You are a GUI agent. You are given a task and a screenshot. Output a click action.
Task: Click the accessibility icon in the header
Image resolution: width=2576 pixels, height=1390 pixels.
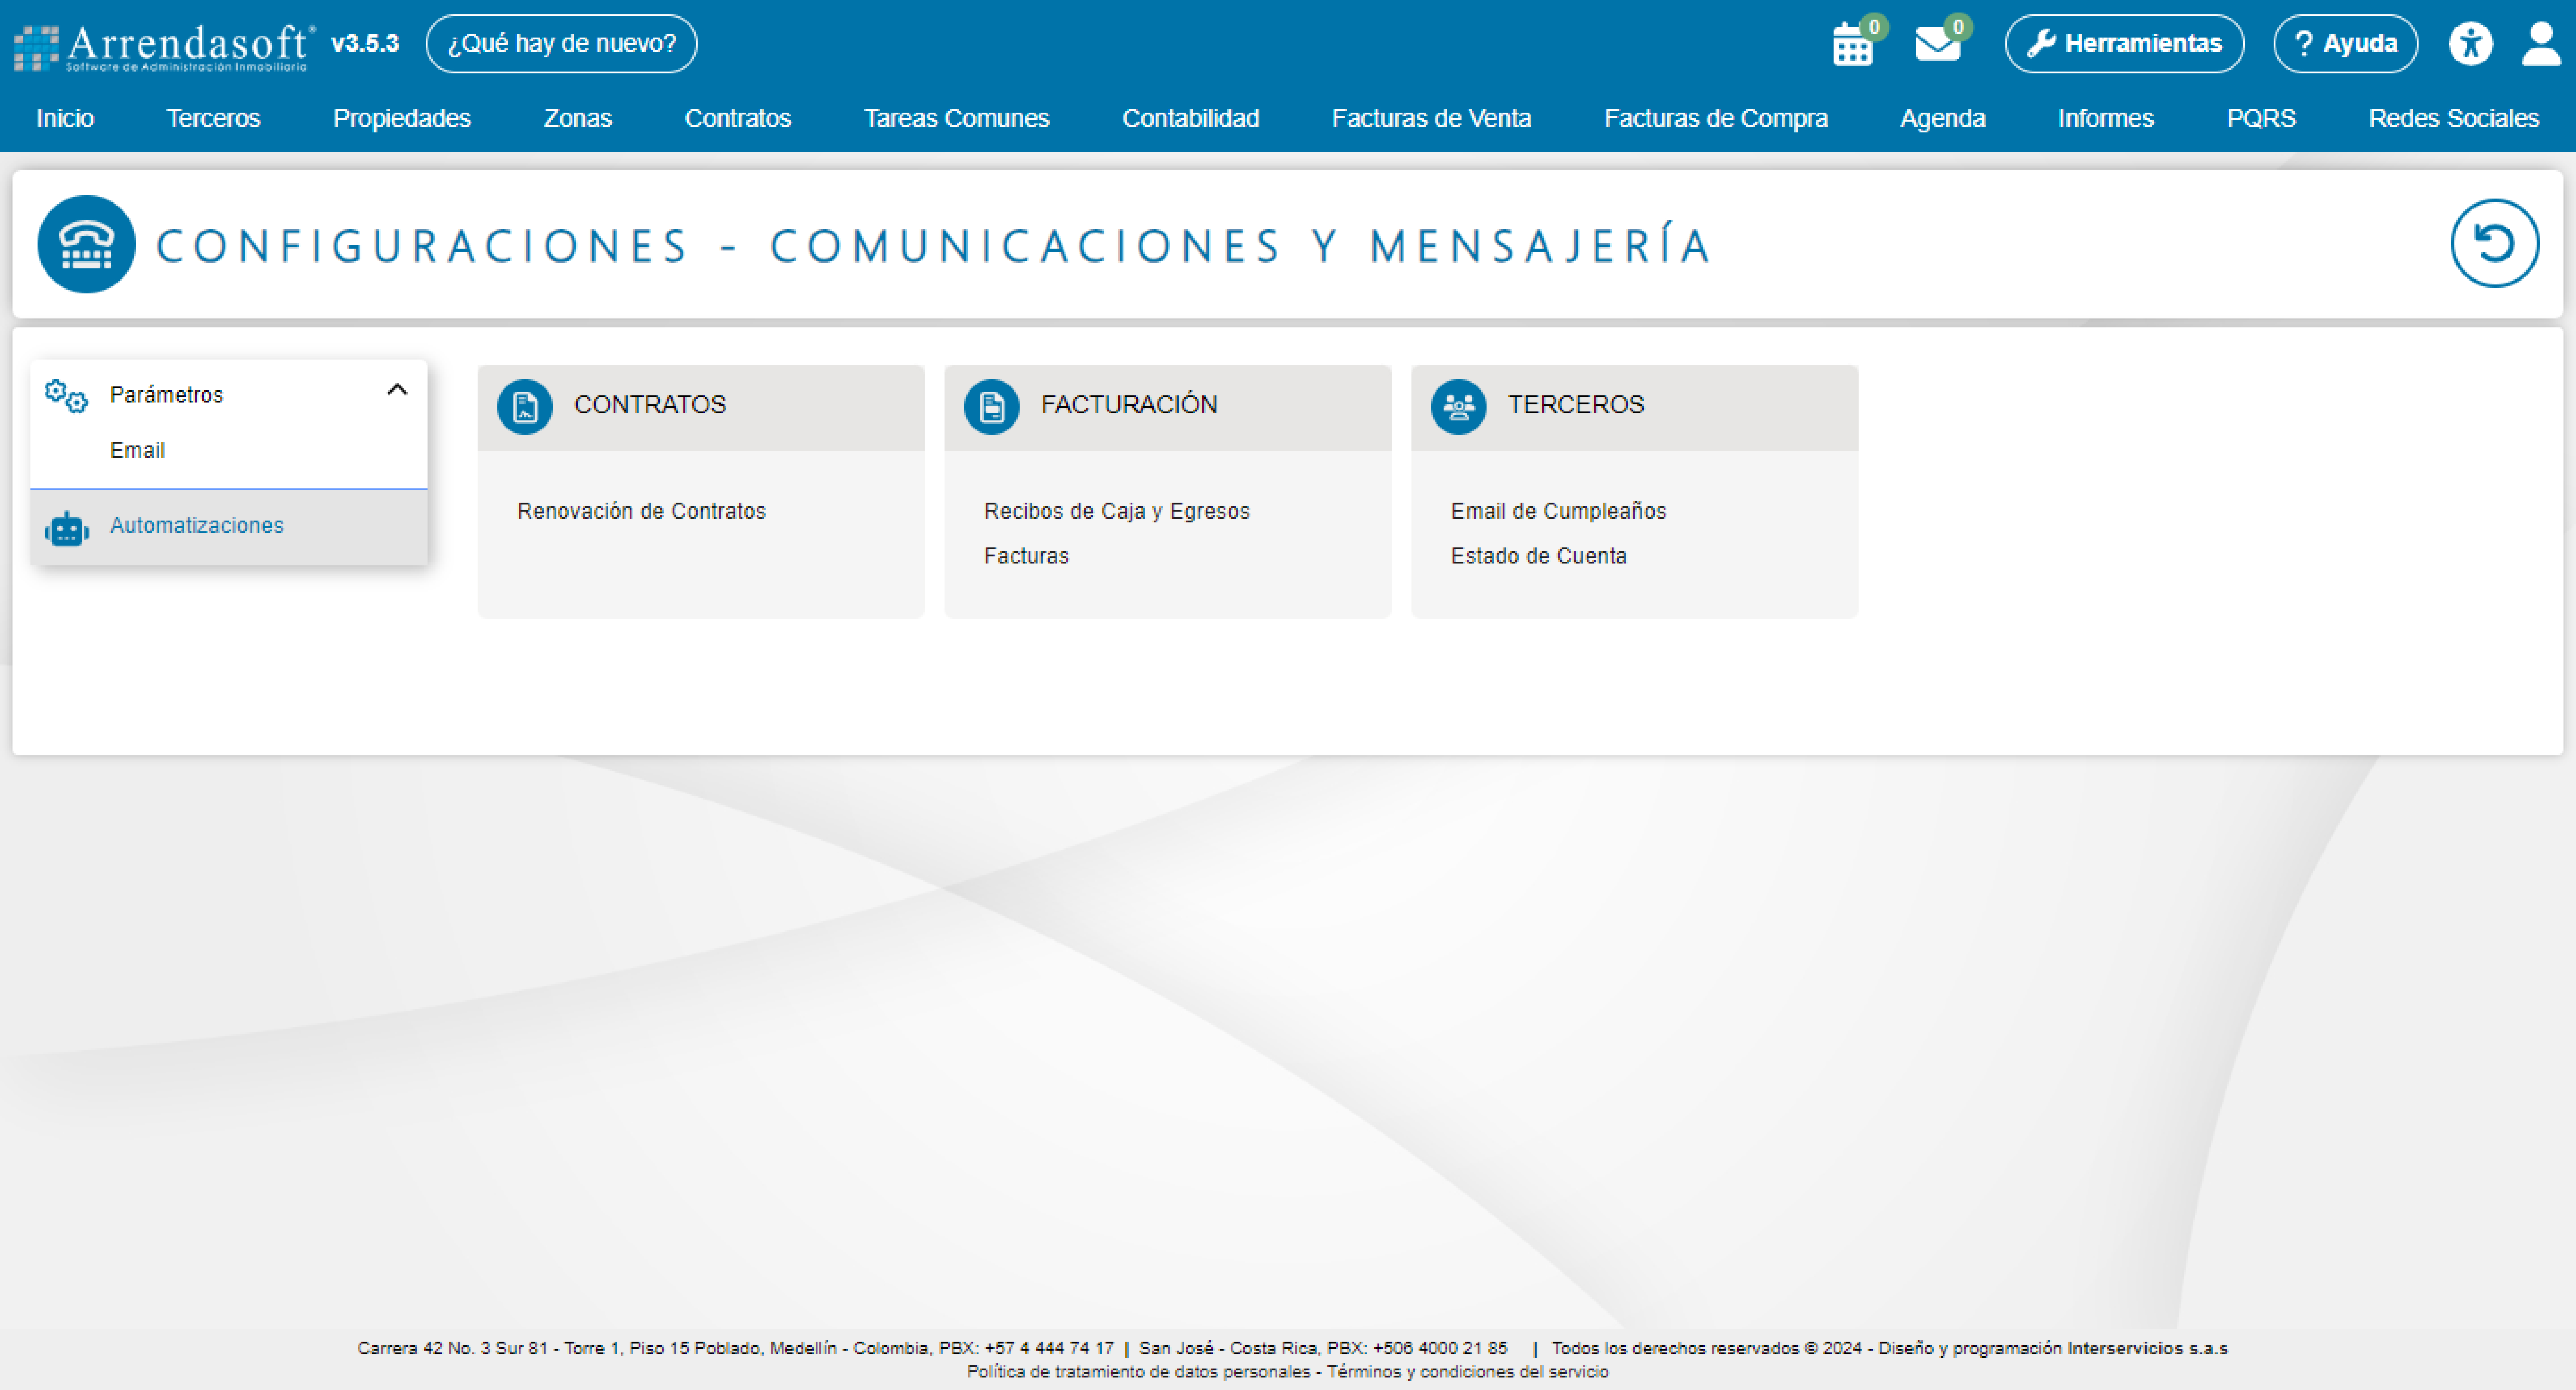click(2470, 44)
